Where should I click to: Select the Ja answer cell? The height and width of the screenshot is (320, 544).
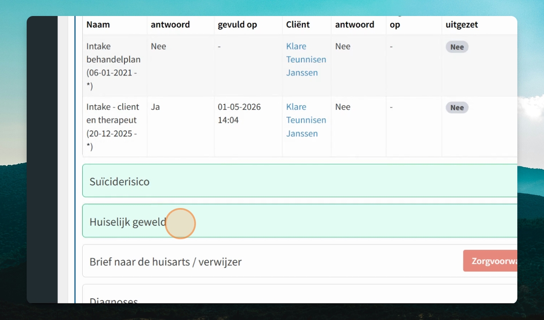pos(181,127)
